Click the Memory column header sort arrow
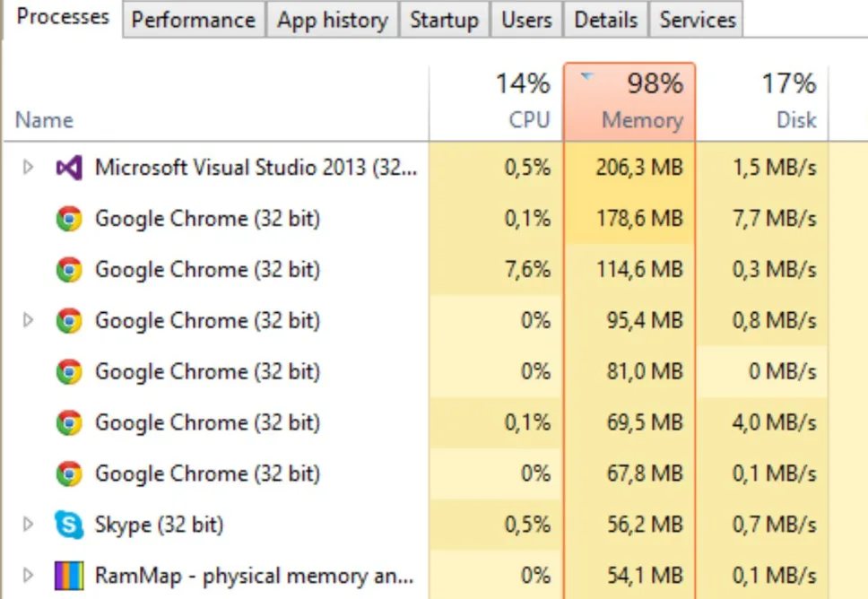Screen dimensions: 868x599 [586, 78]
